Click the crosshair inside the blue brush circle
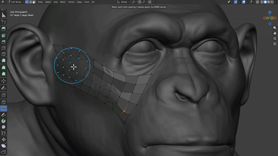Viewport: 278px width, 156px height. [x=74, y=67]
